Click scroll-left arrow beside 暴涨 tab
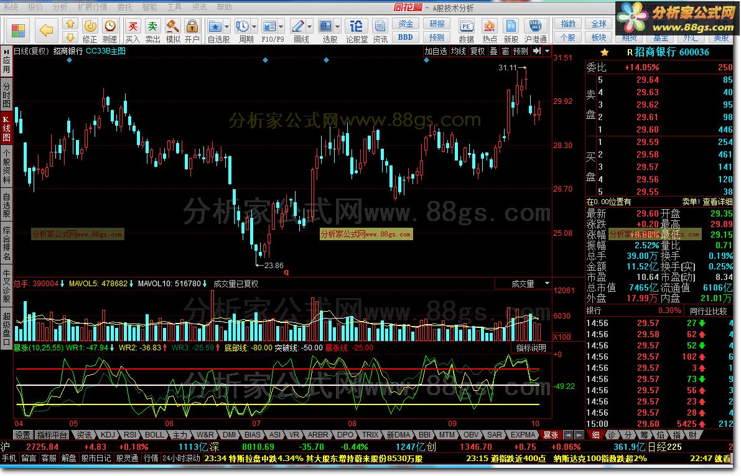Image resolution: width=741 pixels, height=476 pixels. pos(569,435)
